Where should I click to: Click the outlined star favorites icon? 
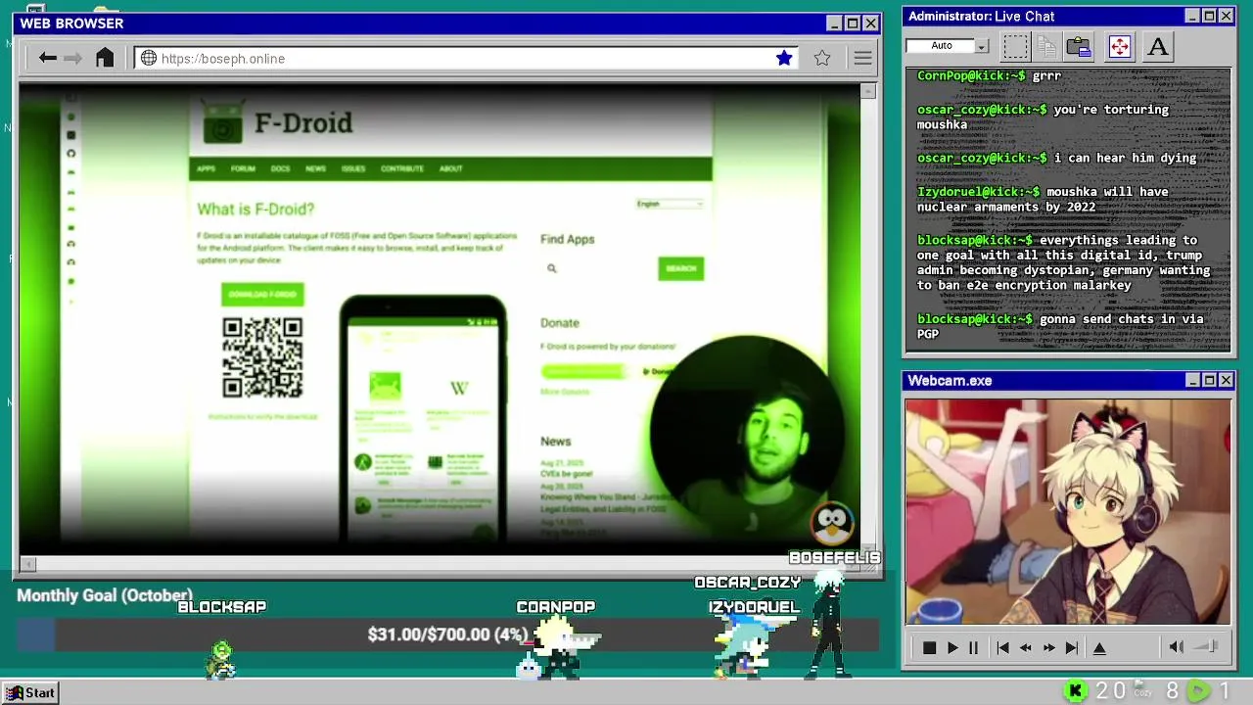click(822, 58)
